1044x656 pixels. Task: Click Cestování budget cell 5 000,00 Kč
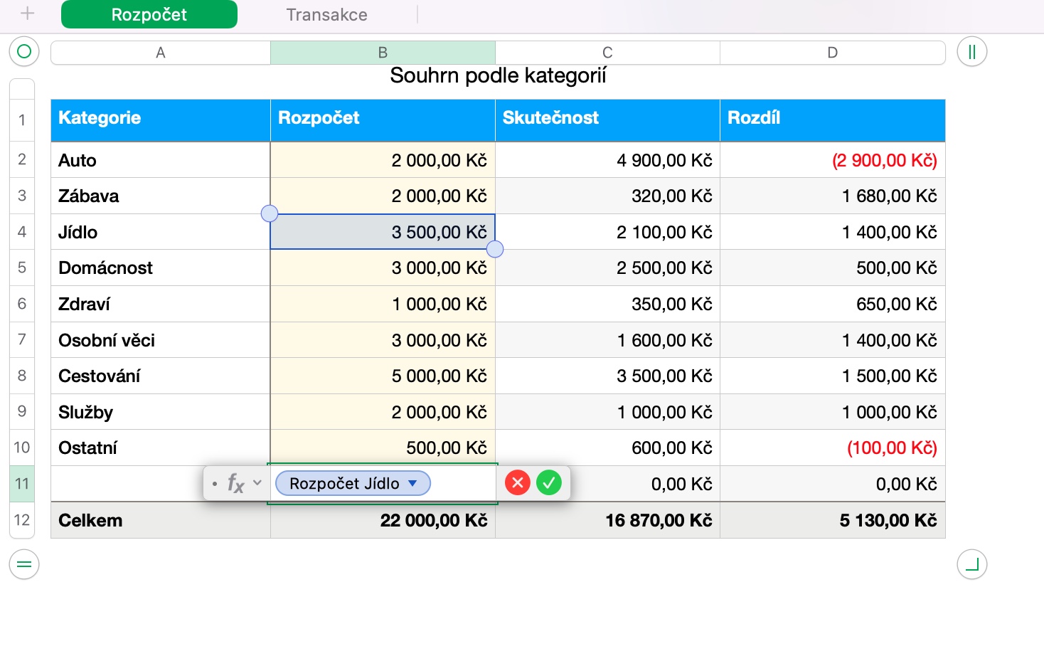383,376
